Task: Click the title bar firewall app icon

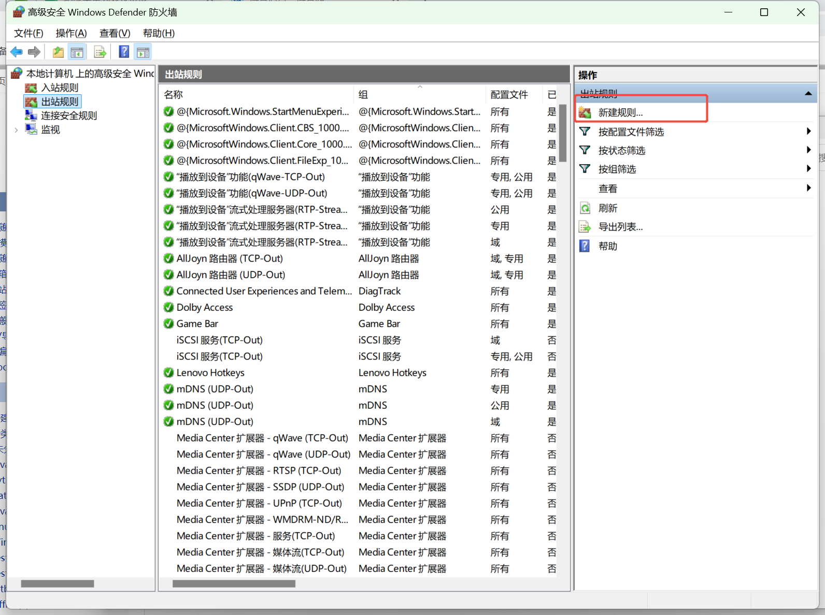Action: tap(19, 11)
